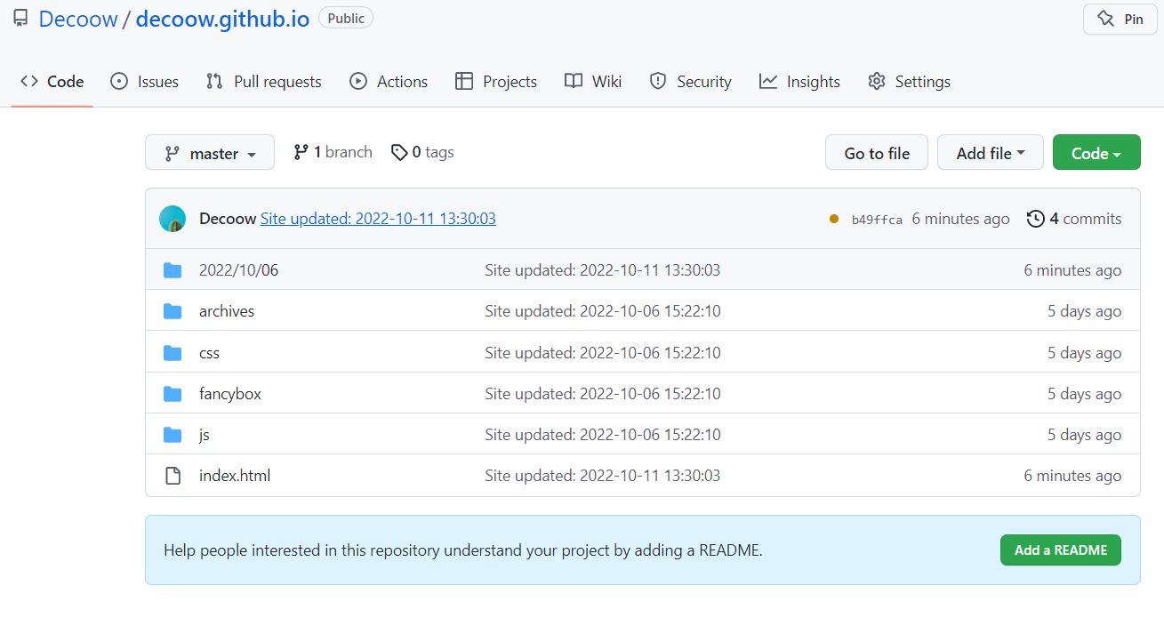Click the branch icon beside 1 branch
The height and width of the screenshot is (626, 1164).
(x=301, y=152)
